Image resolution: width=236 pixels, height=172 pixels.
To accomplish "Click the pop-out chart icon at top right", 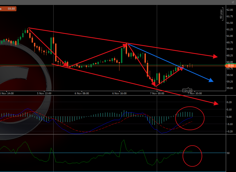I will (x=233, y=2).
